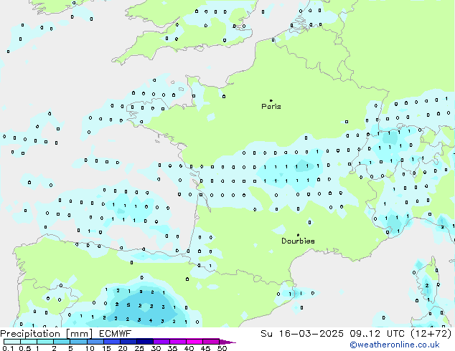The height and width of the screenshot is (351, 455).
Task: Pick the 25–30 mm dark navy legend swatch
Action: pyautogui.click(x=144, y=342)
